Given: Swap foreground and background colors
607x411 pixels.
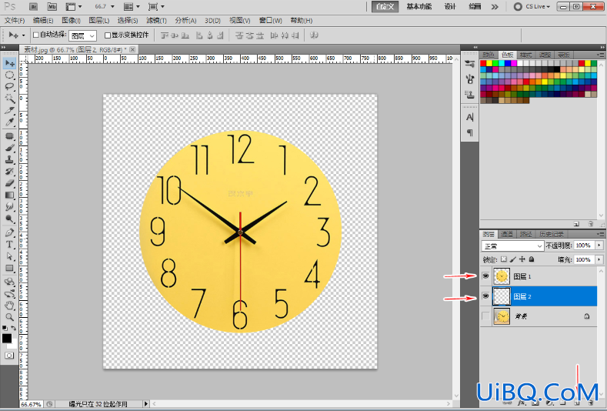Looking at the screenshot, I should [x=14, y=328].
